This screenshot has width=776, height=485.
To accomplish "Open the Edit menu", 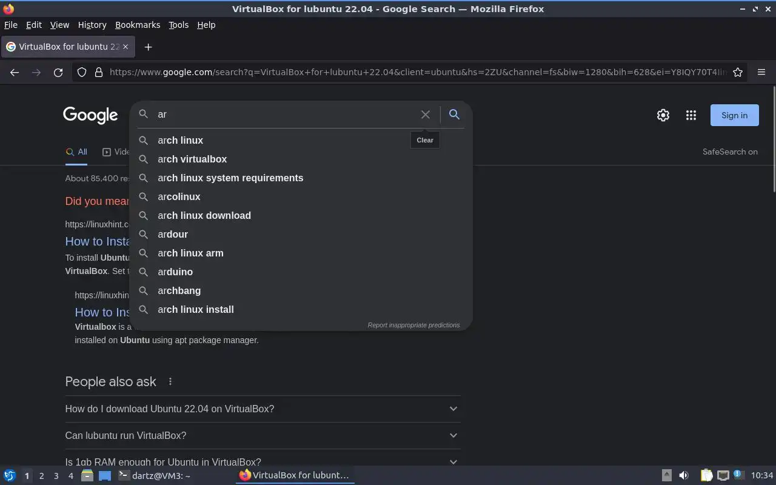I will click(34, 25).
